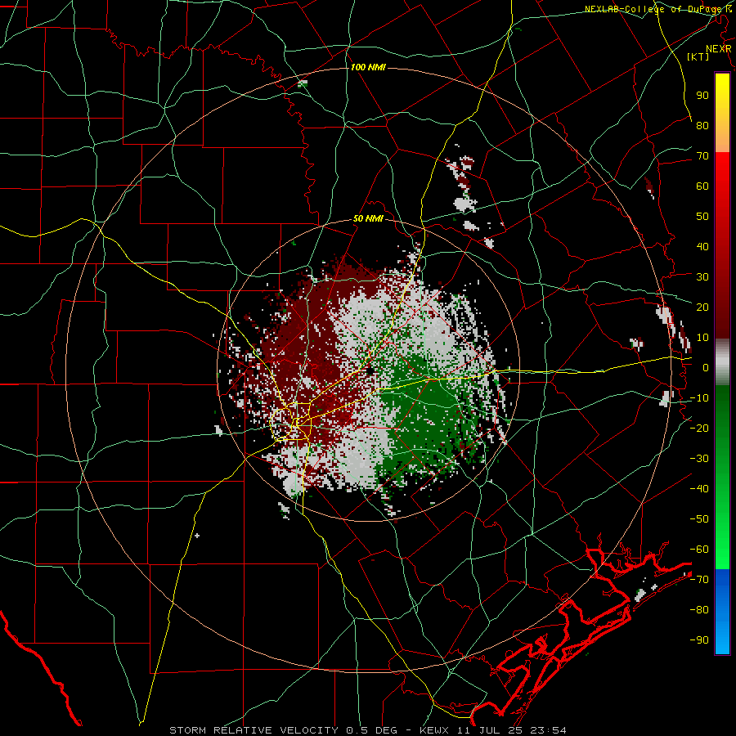Click the 50 NMI range ring label
Viewport: 736px width, 736px height.
[368, 218]
